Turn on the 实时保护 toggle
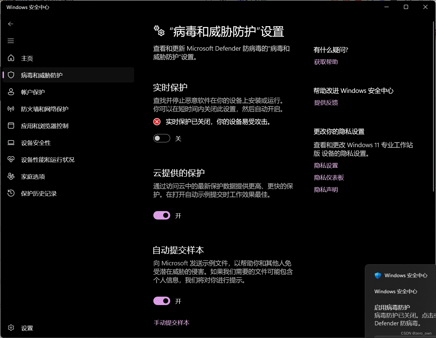Image resolution: width=436 pixels, height=338 pixels. 162,138
